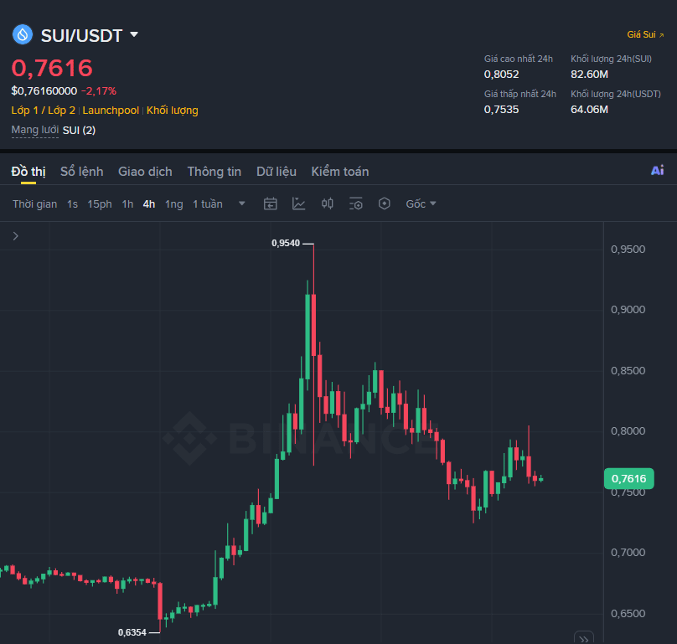Click the 0,6500 price axis label
The image size is (677, 644).
coord(628,614)
